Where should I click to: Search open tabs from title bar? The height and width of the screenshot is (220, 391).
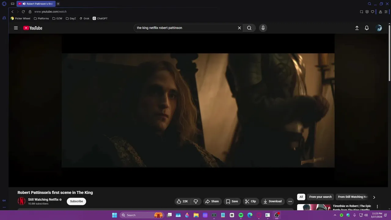click(x=369, y=4)
